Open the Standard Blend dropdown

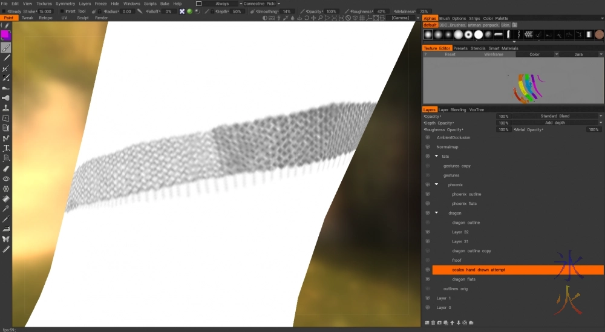click(557, 116)
